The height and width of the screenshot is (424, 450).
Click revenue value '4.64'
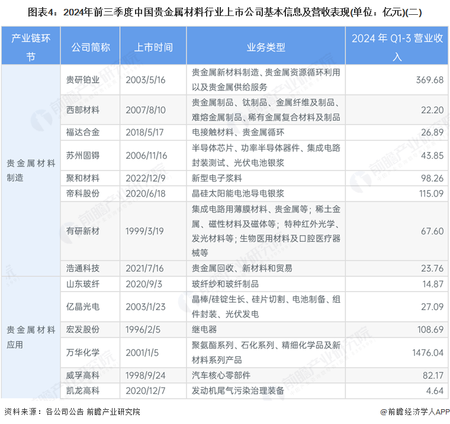point(435,391)
